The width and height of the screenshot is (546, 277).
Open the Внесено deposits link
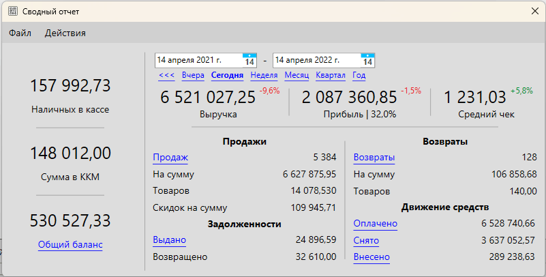pyautogui.click(x=371, y=257)
